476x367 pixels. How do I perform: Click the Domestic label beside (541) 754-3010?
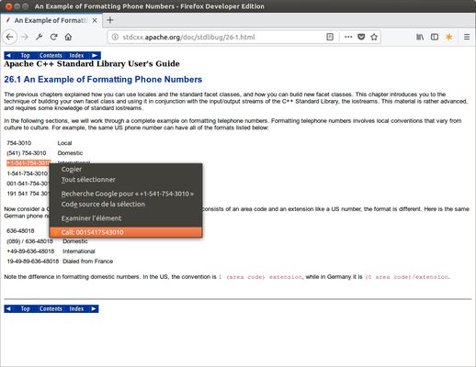[70, 153]
